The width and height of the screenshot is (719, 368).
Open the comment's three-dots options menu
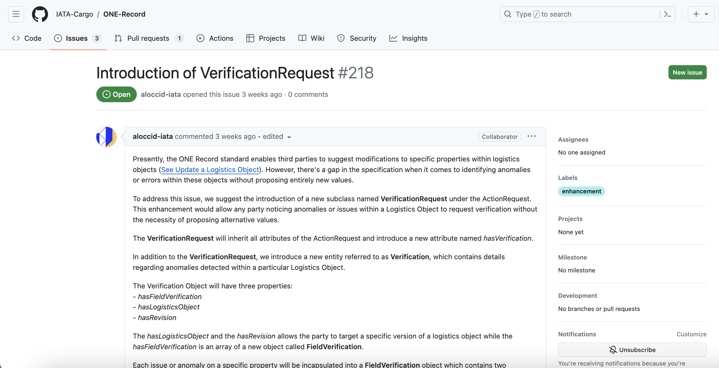click(531, 136)
